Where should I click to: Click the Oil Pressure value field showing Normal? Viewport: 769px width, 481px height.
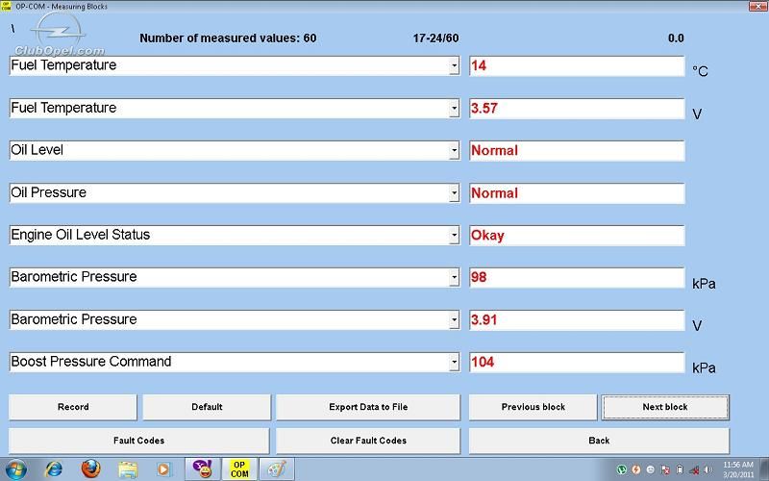pyautogui.click(x=577, y=193)
